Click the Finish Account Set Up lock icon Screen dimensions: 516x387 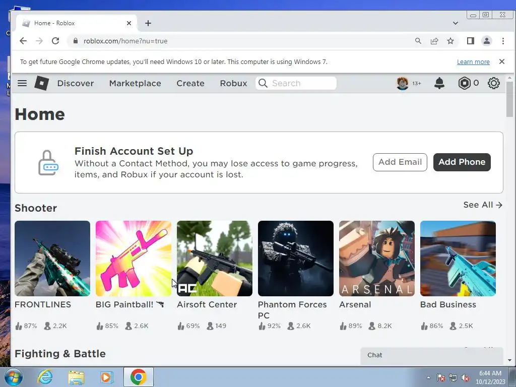[x=48, y=163]
